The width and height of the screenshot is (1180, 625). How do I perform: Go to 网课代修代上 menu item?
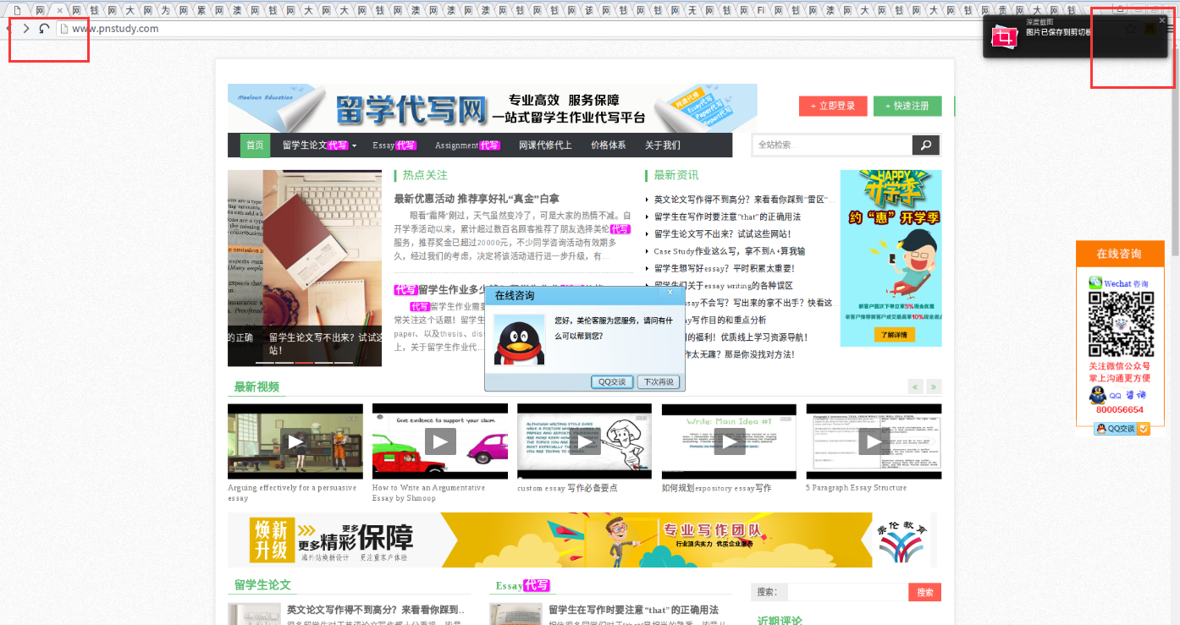tap(545, 145)
